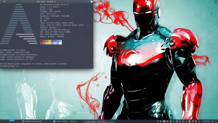Click the 'GPU: Intel HD Graphics 630' line
This screenshot has width=218, height=123.
[52, 34]
